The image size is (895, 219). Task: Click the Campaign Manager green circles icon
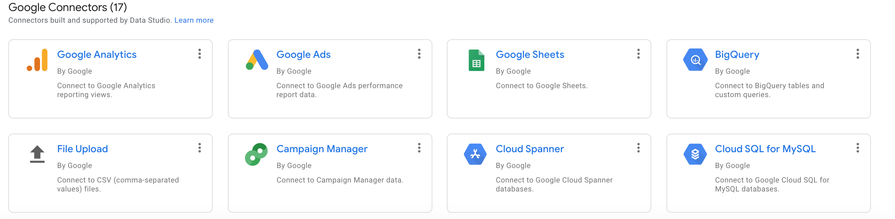click(256, 154)
